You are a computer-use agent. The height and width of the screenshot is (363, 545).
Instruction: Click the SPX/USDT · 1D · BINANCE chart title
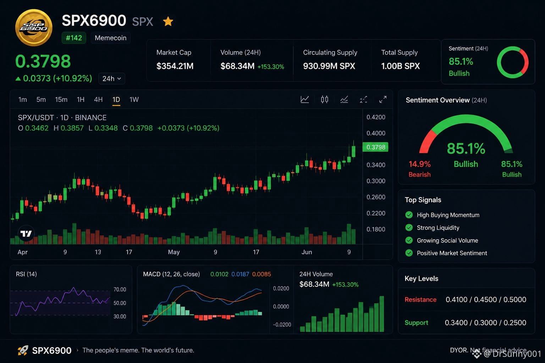62,118
